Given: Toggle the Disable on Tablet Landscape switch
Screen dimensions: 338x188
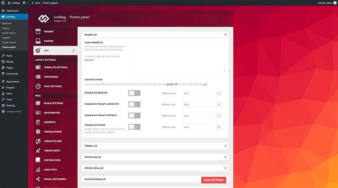Looking at the screenshot, I should [x=134, y=104].
